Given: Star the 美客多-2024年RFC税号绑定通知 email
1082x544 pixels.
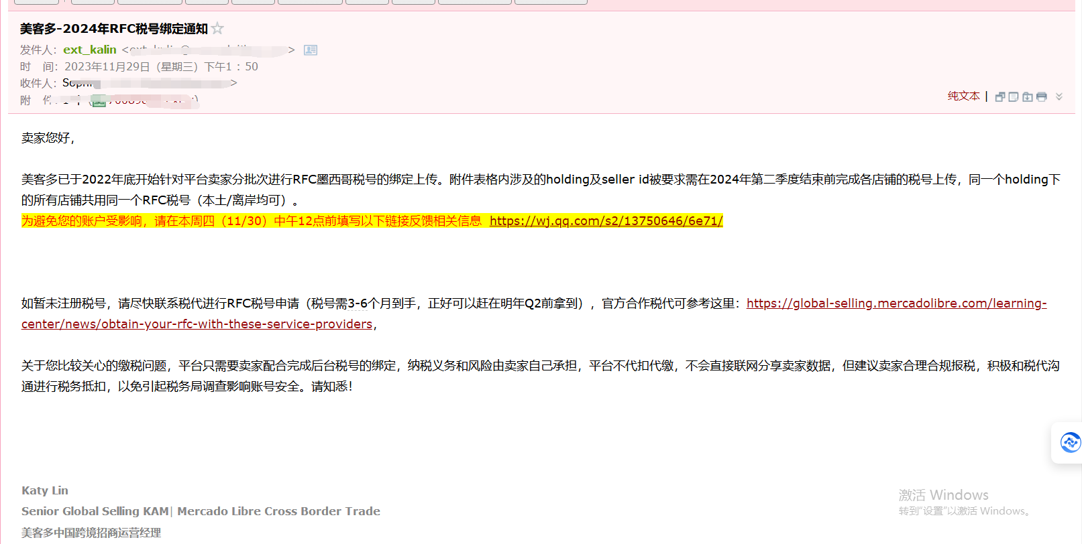Looking at the screenshot, I should tap(217, 28).
